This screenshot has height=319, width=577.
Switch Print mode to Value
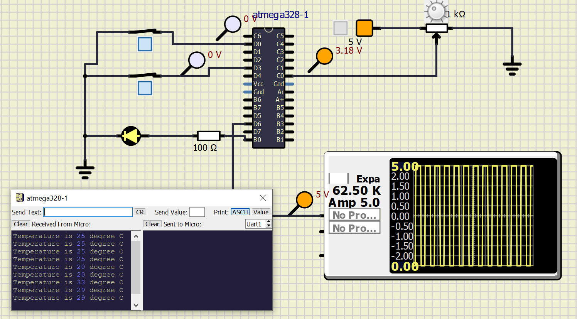[261, 212]
